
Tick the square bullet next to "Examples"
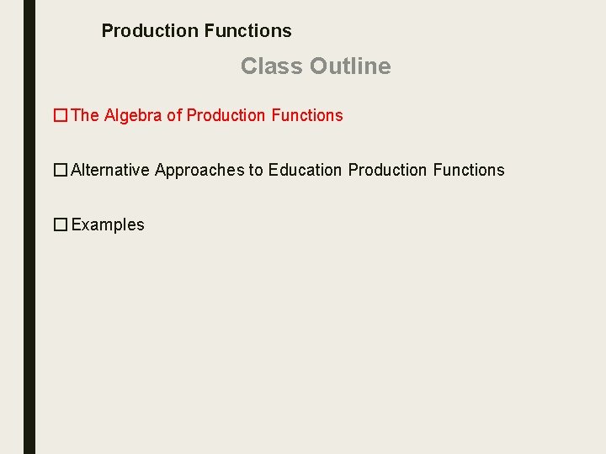(61, 225)
